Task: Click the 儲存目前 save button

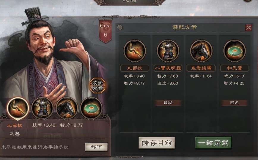Action: (x=157, y=143)
